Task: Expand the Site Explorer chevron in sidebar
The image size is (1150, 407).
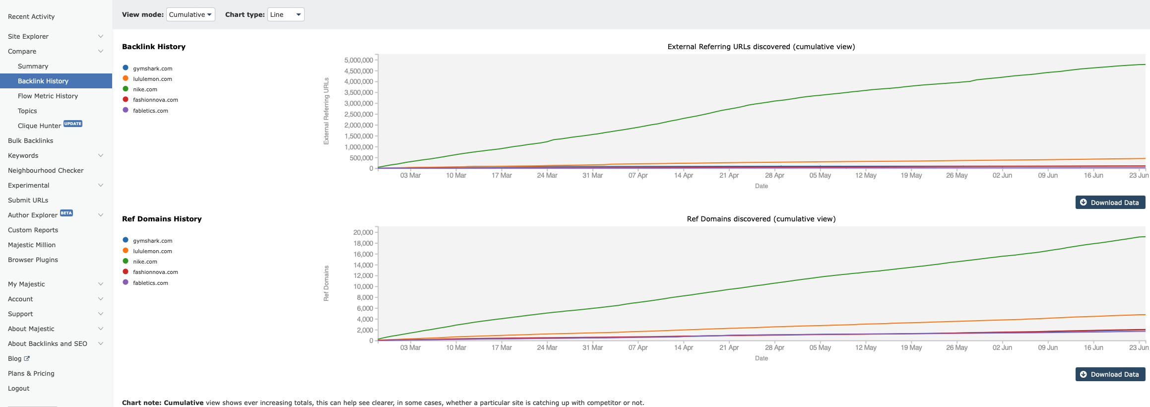Action: coord(101,36)
